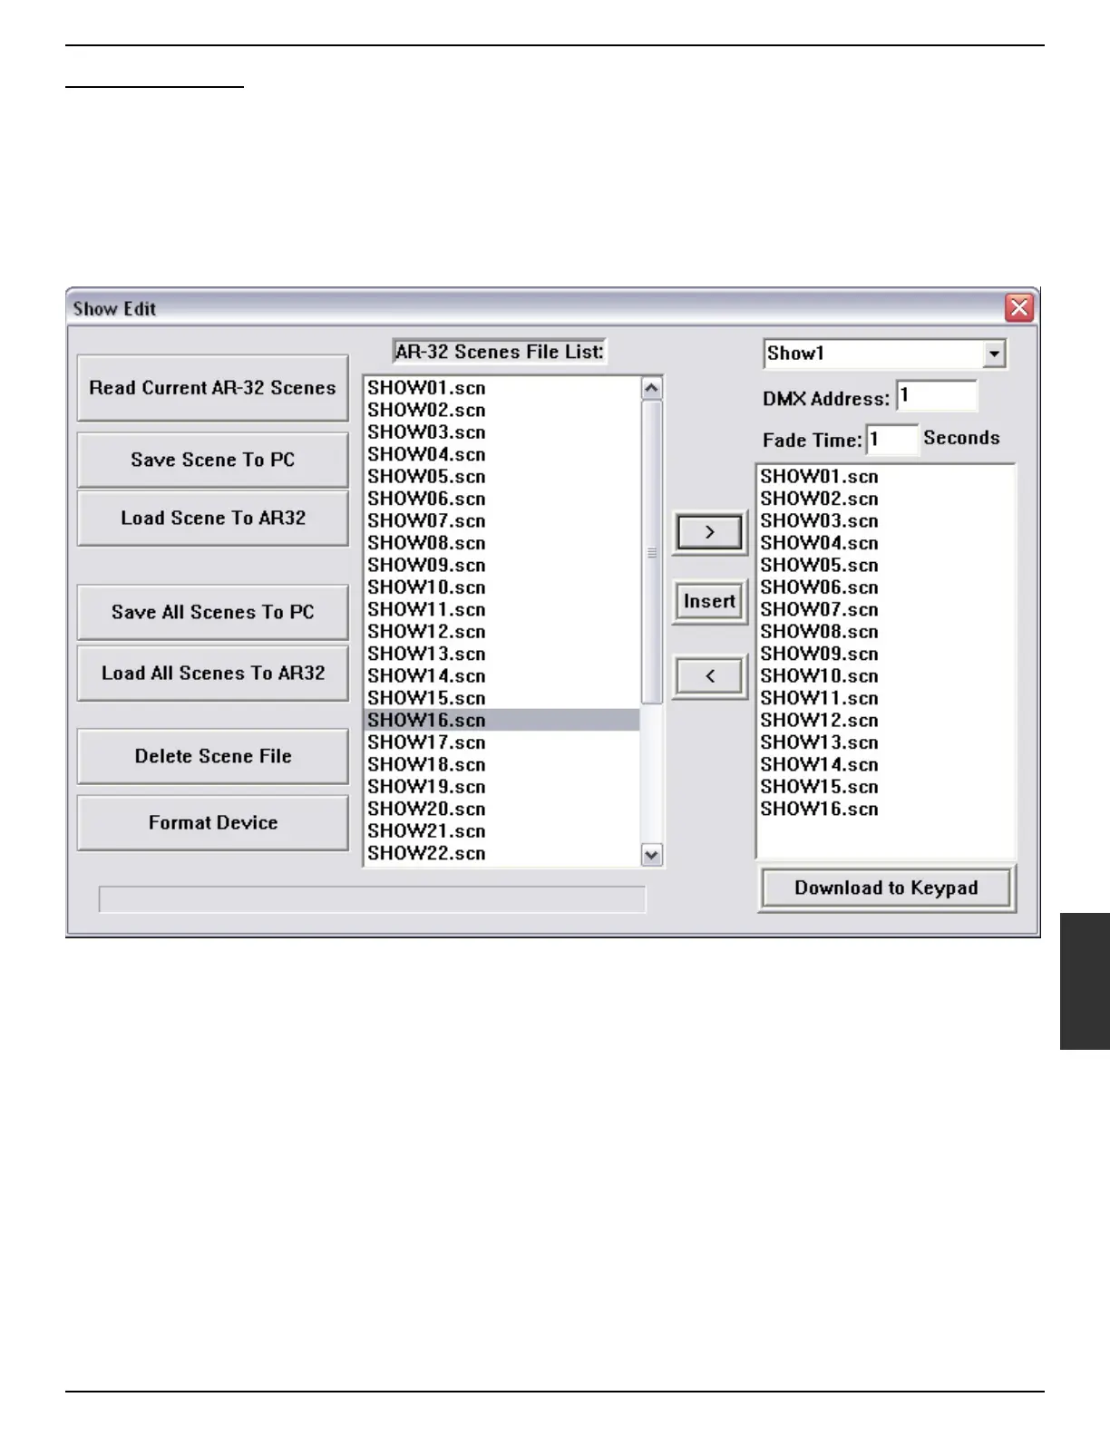Click the DMX Address input field
Image resolution: width=1110 pixels, height=1436 pixels.
click(937, 397)
